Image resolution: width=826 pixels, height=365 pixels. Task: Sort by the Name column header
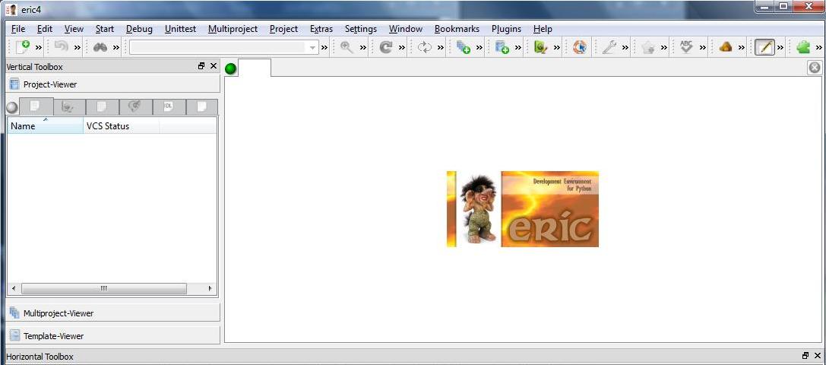[46, 125]
